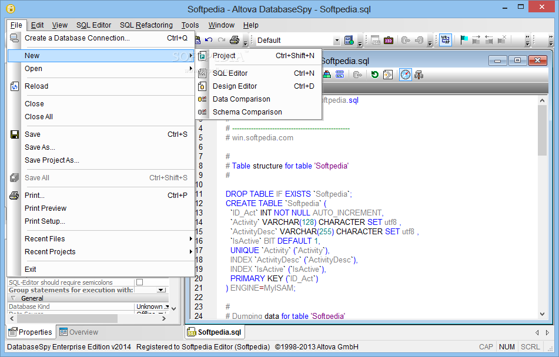Open the overflow options after the bookmark icons
The width and height of the screenshot is (559, 357).
point(527,41)
